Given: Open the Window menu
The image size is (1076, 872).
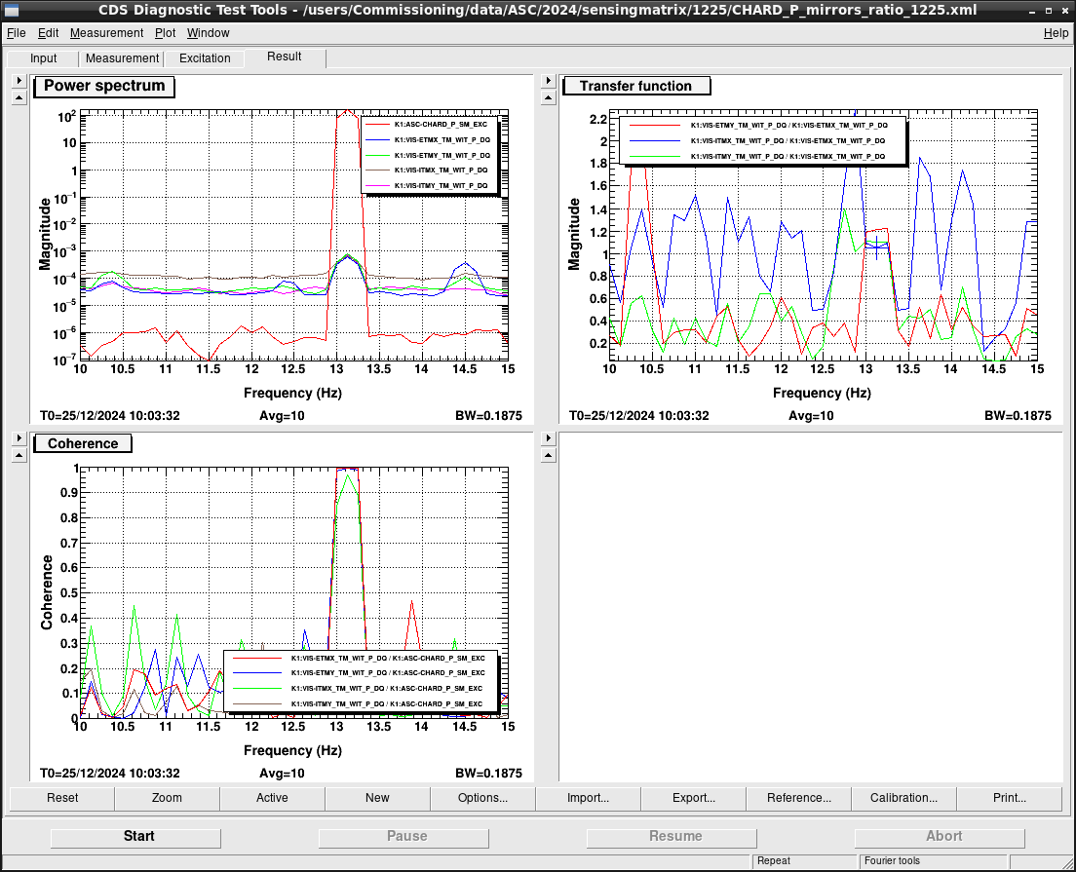Looking at the screenshot, I should [x=208, y=33].
